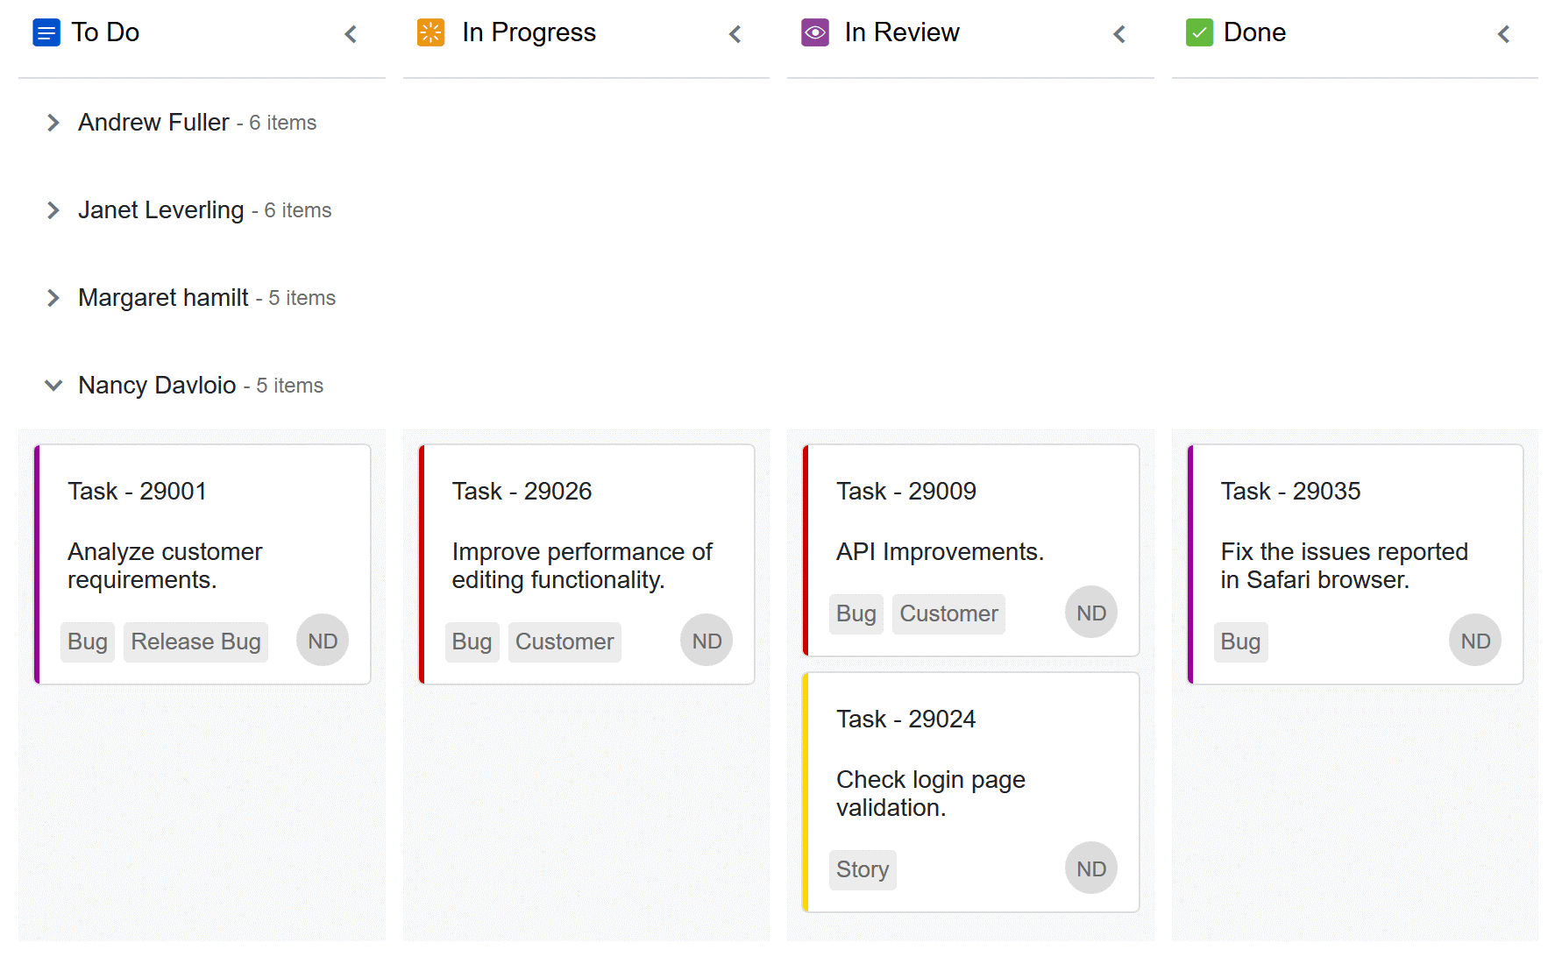Collapse the In Progress column
The image size is (1555, 957).
coord(735,34)
